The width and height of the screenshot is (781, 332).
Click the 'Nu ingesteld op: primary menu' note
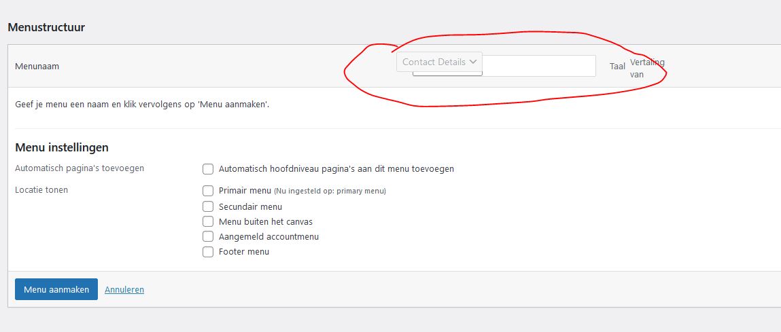(330, 191)
